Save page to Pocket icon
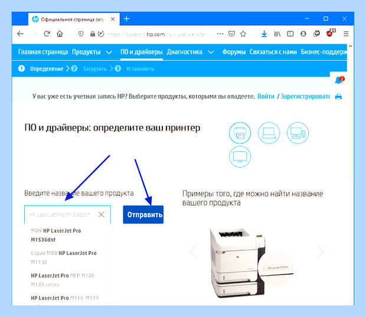Screen dimensions: 366x317 [x=231, y=34]
